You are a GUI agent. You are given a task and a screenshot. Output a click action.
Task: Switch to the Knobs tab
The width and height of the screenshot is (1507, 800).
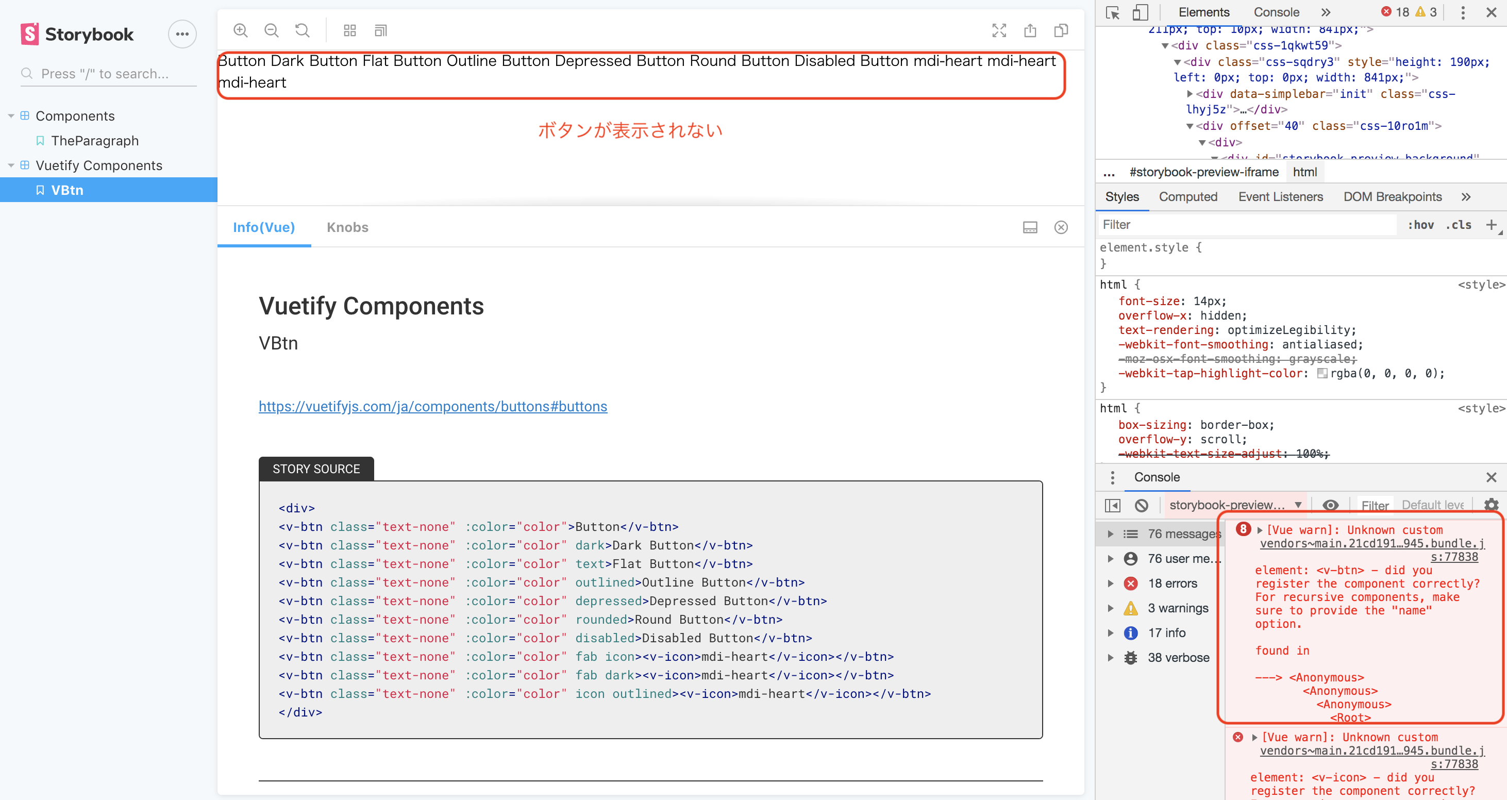347,227
